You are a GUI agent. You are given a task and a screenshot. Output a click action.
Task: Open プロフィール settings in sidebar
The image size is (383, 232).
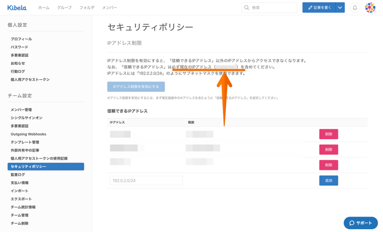(21, 39)
